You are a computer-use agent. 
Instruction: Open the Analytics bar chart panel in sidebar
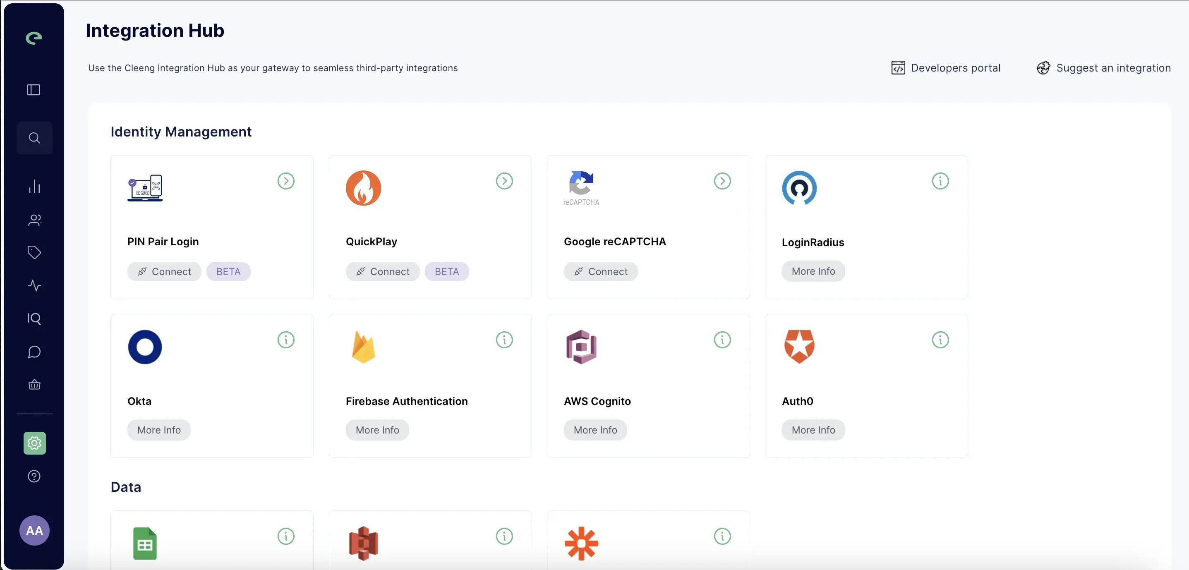pos(34,187)
